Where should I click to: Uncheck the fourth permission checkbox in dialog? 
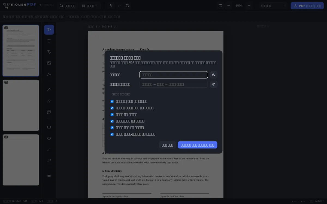coord(112,121)
